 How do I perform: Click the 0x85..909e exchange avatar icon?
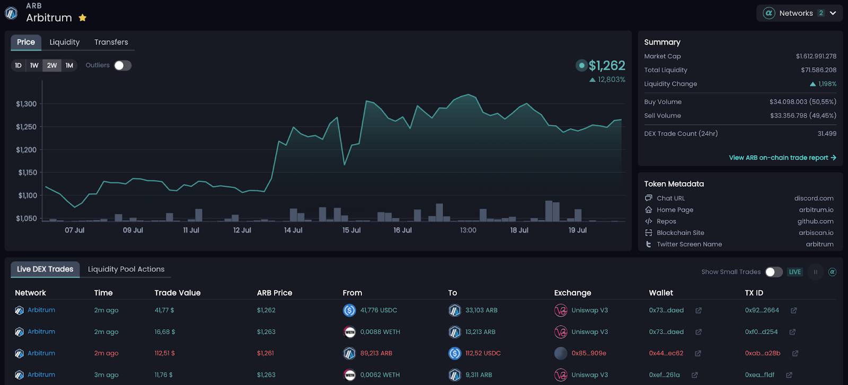click(x=561, y=353)
